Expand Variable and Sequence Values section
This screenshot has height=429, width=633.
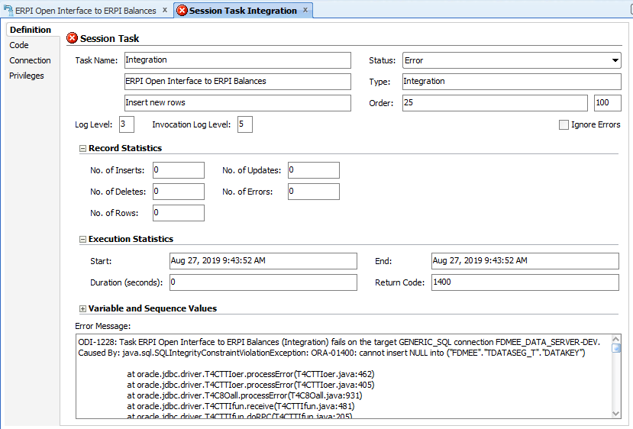coord(82,308)
